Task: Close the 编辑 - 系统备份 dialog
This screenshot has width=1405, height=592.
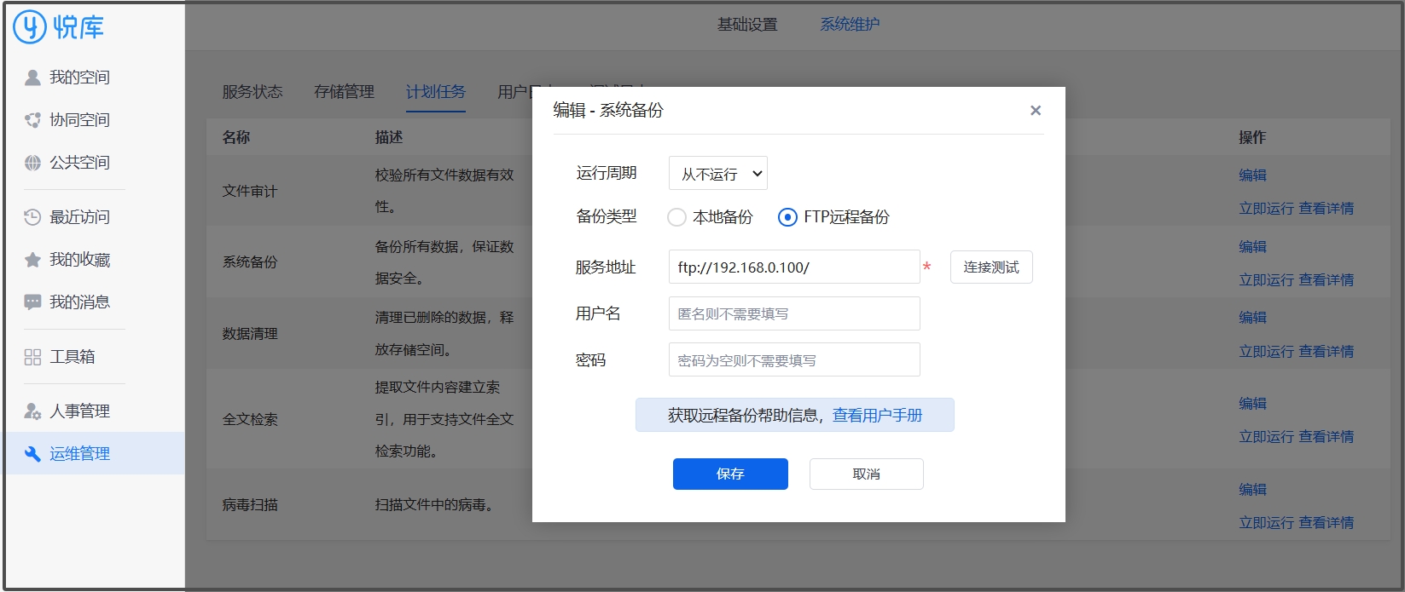Action: click(x=1036, y=111)
